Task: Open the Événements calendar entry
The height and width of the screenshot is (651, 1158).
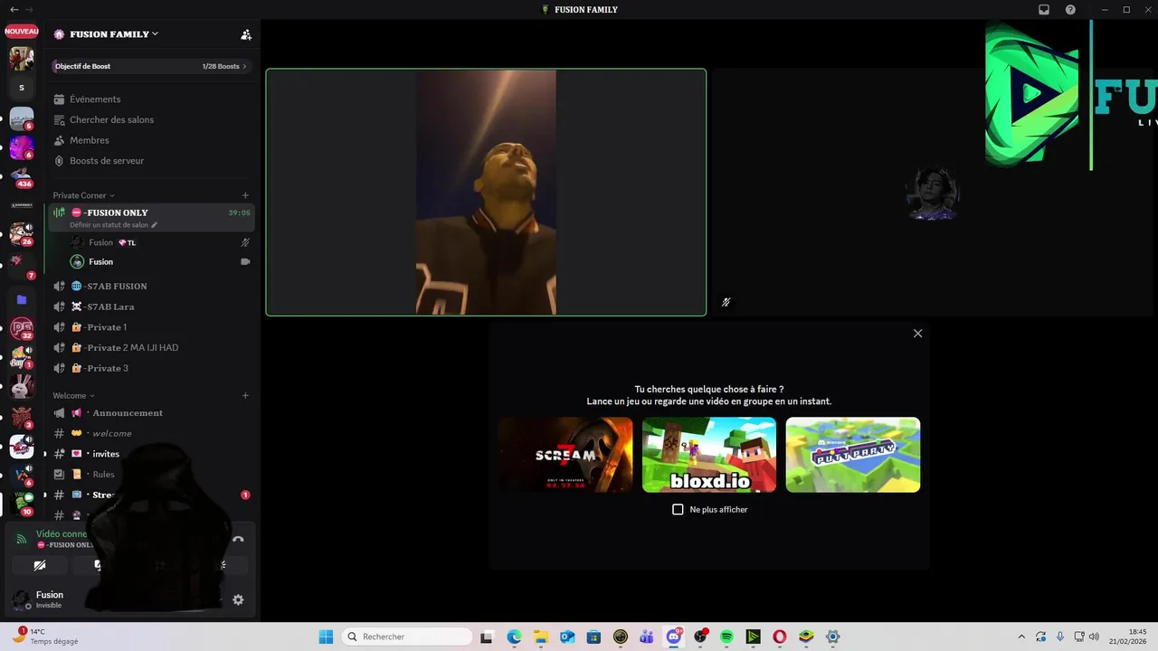Action: tap(95, 99)
